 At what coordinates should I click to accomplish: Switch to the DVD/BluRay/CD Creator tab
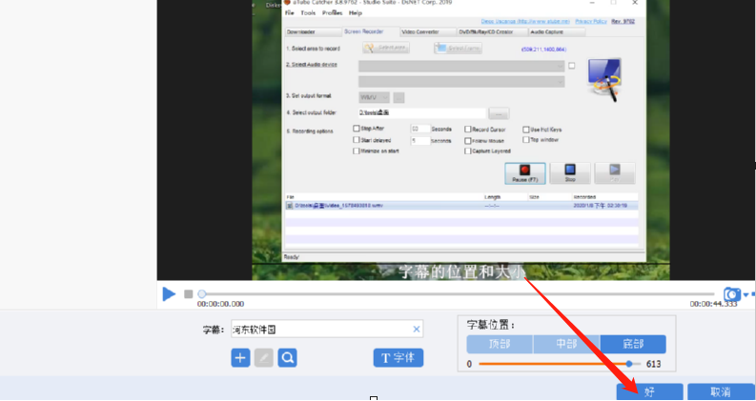tap(492, 31)
